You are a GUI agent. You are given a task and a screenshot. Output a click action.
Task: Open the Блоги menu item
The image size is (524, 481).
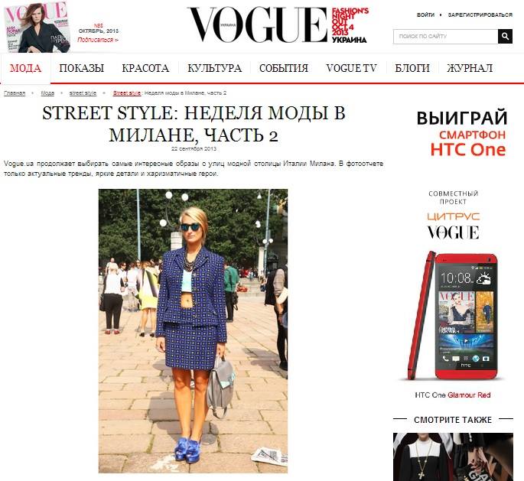(x=412, y=68)
